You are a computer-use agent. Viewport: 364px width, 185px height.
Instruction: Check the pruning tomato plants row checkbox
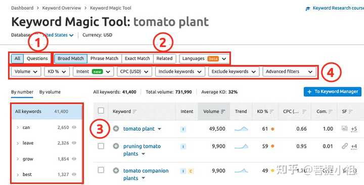101,146
